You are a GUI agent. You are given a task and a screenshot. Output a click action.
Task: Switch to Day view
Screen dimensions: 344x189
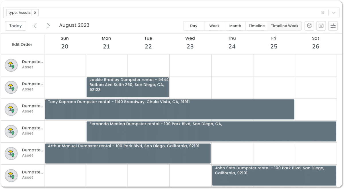pos(193,26)
